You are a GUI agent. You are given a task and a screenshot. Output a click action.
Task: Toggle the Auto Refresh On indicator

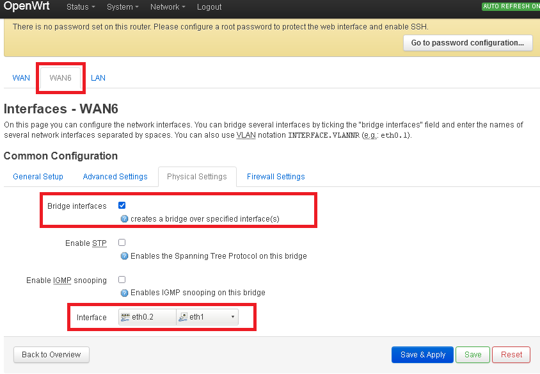(x=511, y=6)
